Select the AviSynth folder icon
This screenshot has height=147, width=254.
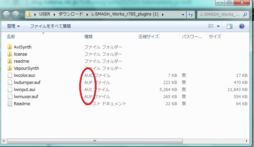(9, 47)
